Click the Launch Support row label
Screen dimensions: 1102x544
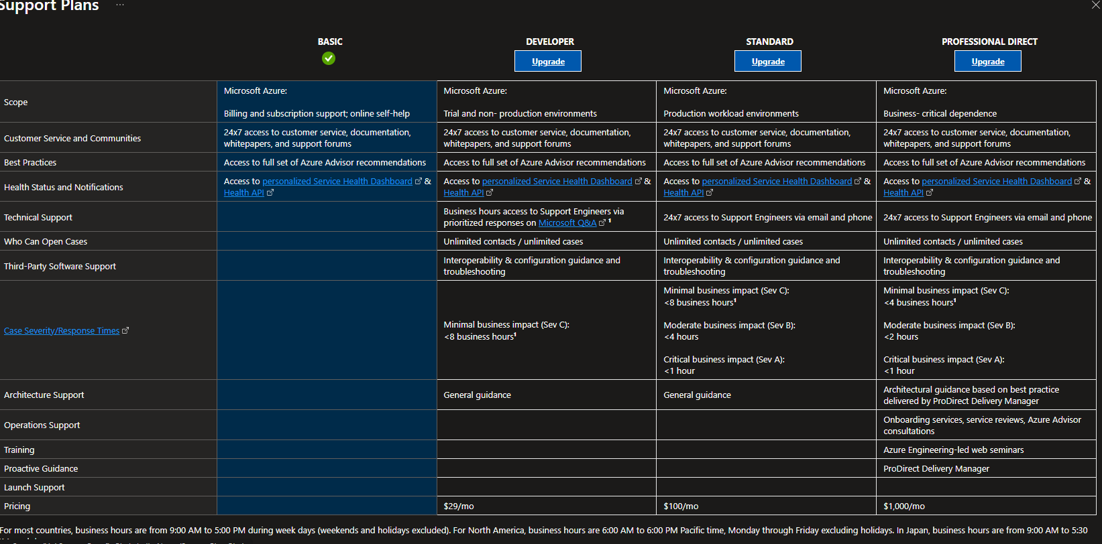coord(35,488)
